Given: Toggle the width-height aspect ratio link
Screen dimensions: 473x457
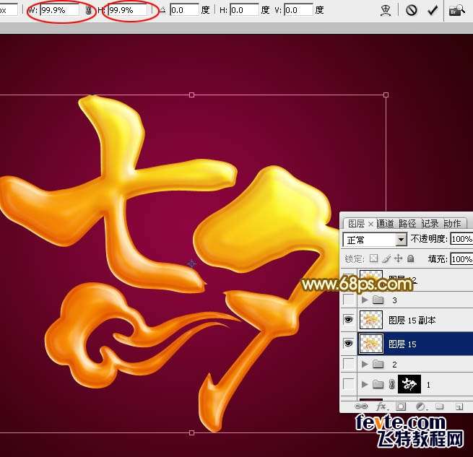Looking at the screenshot, I should tap(88, 11).
